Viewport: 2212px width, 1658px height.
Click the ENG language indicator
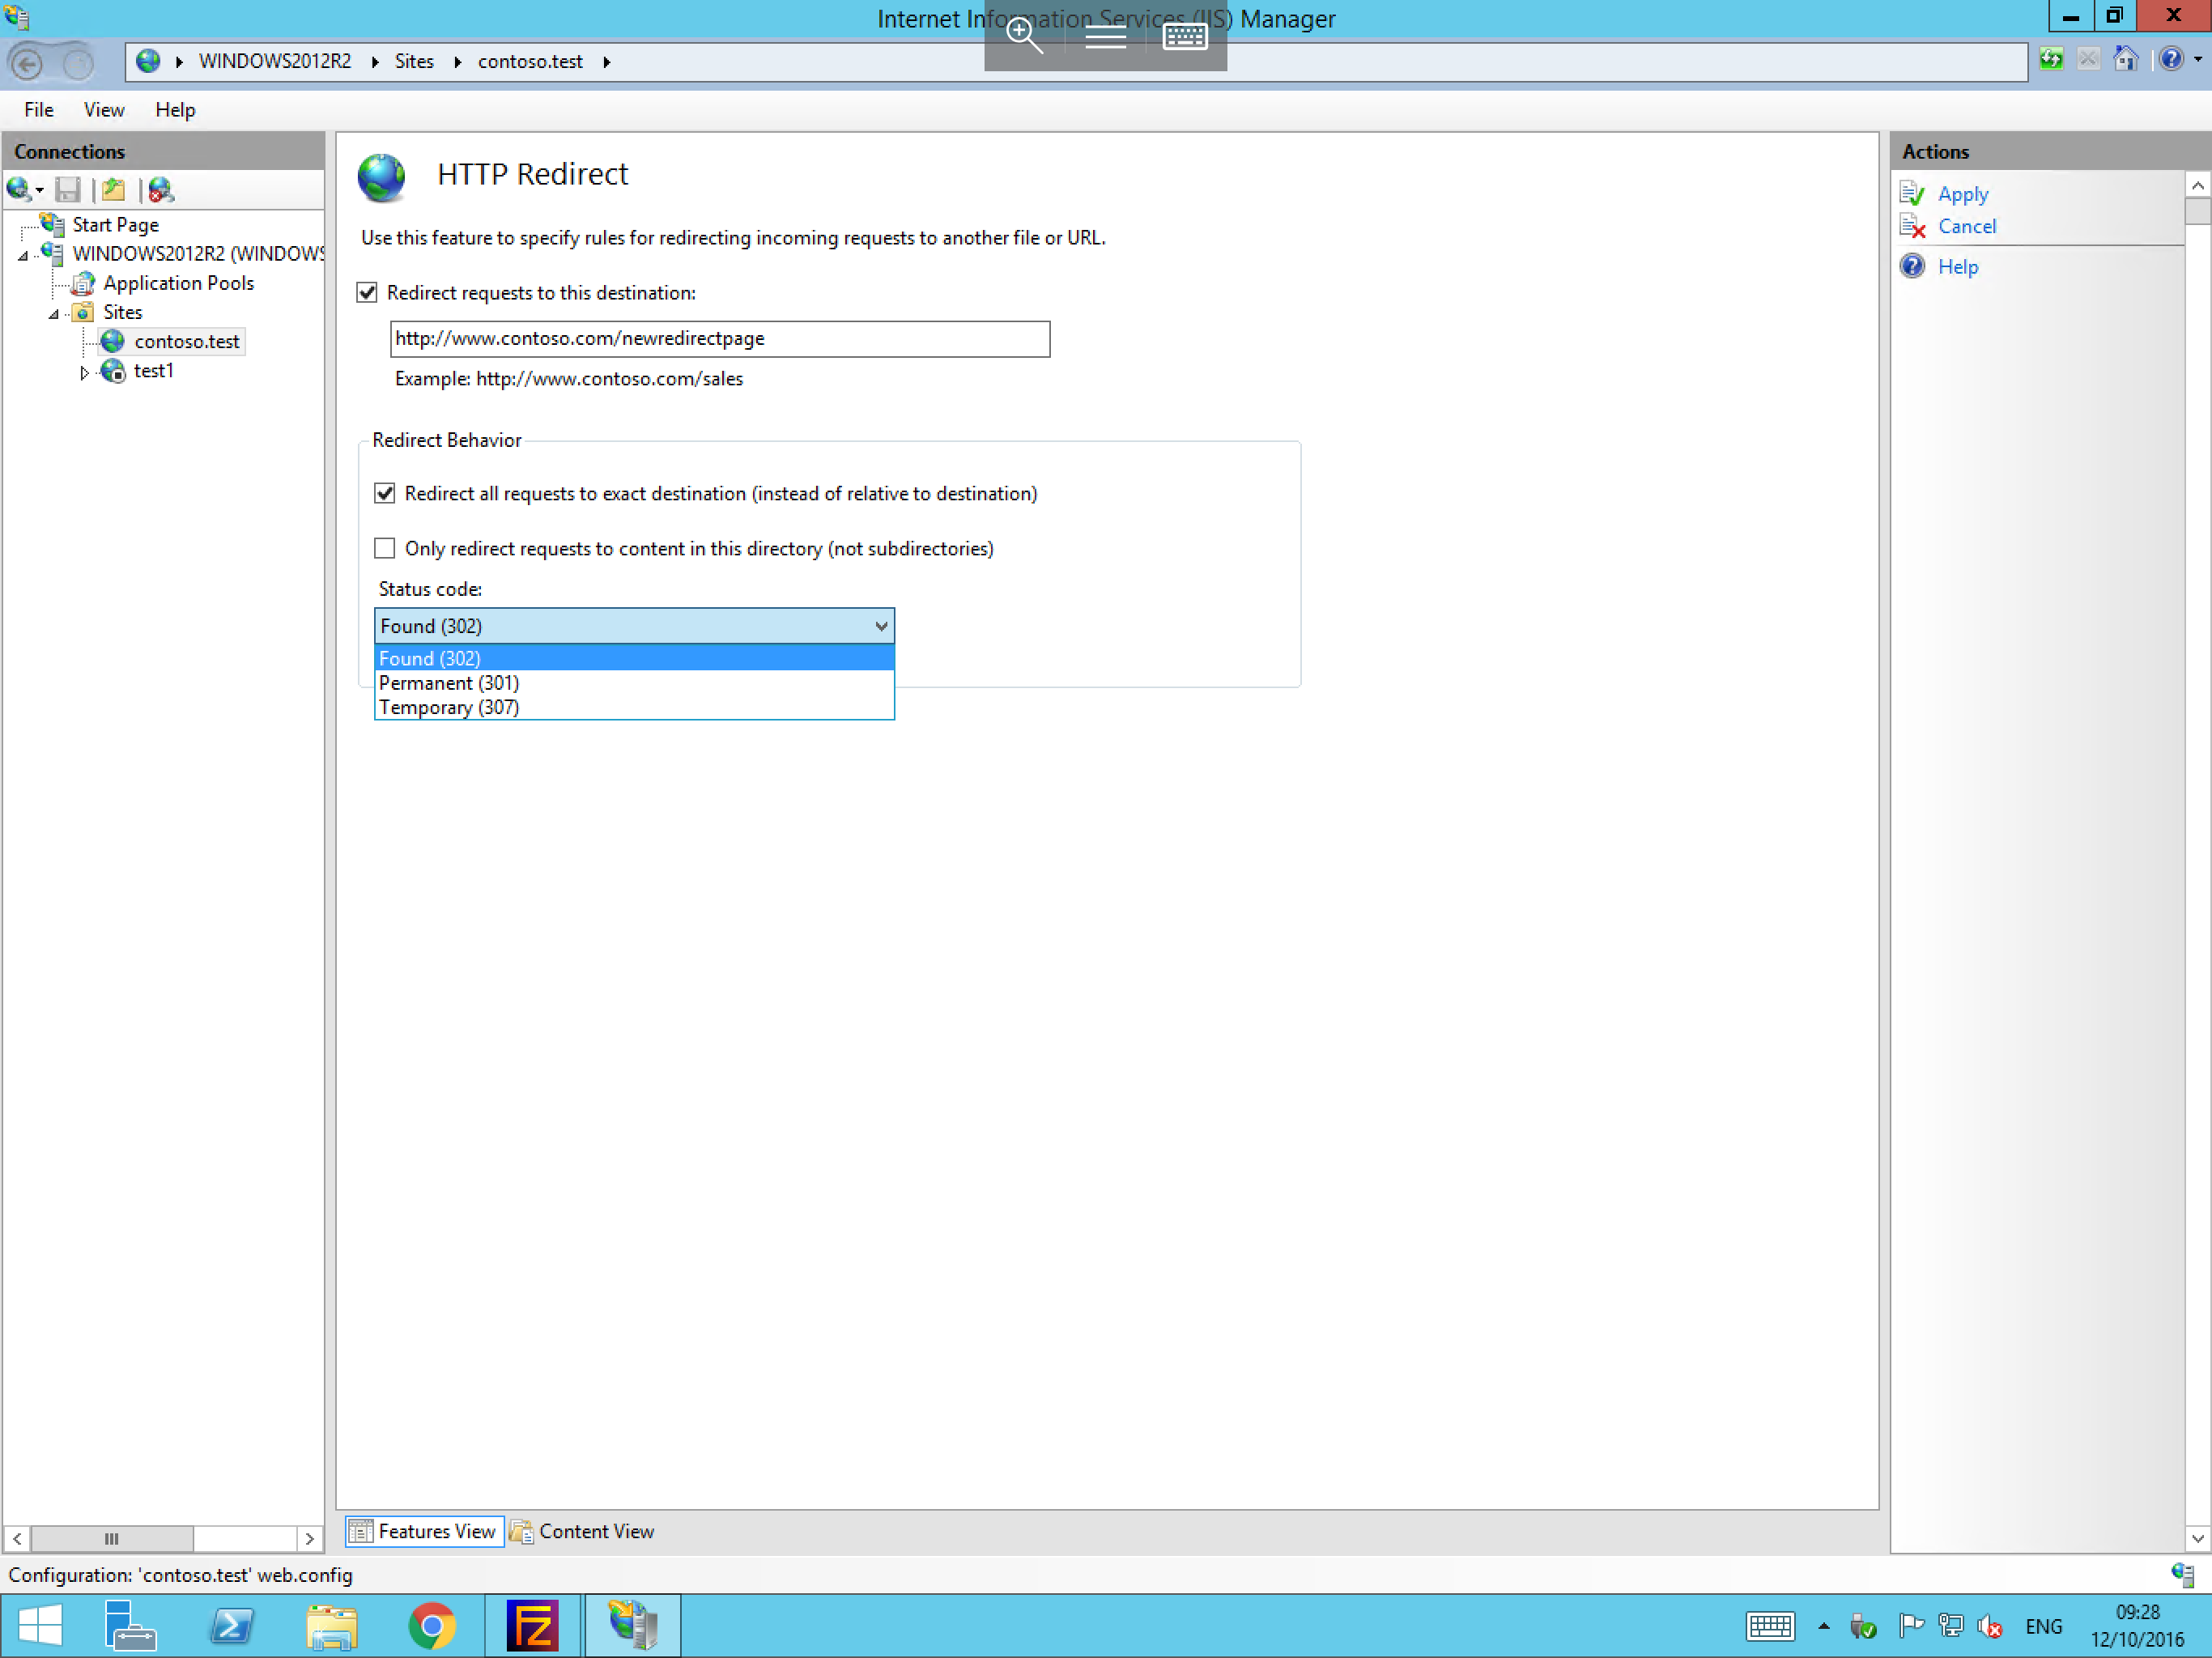coord(2043,1626)
